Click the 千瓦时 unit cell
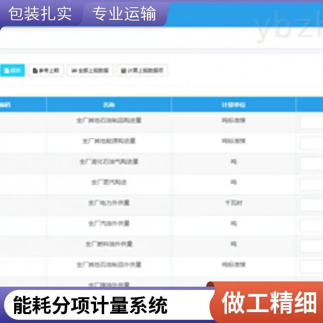 click(x=233, y=203)
